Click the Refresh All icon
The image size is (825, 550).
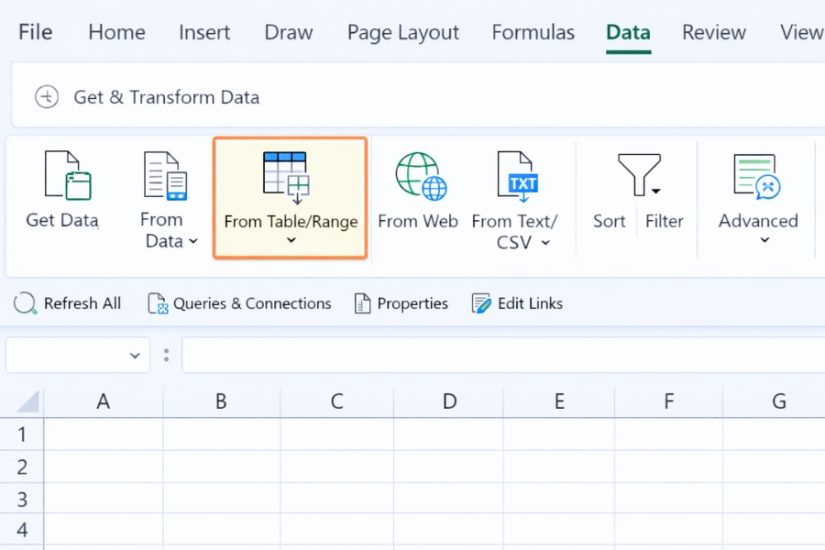(24, 302)
